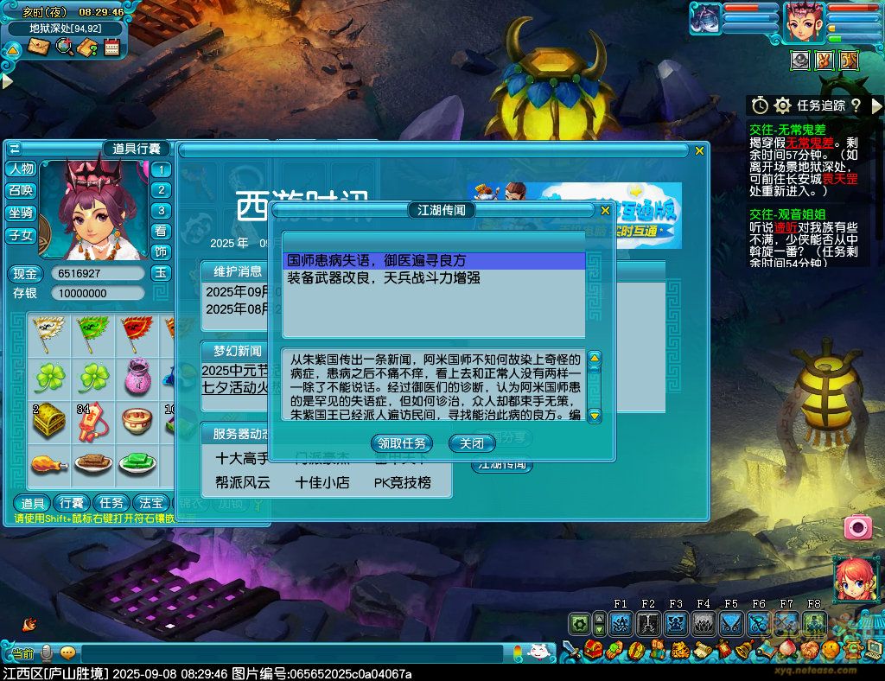Toggle the inventory swap arrows button

[15, 149]
